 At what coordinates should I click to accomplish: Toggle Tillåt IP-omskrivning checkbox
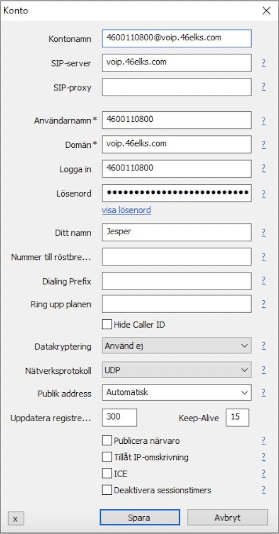[x=107, y=457]
